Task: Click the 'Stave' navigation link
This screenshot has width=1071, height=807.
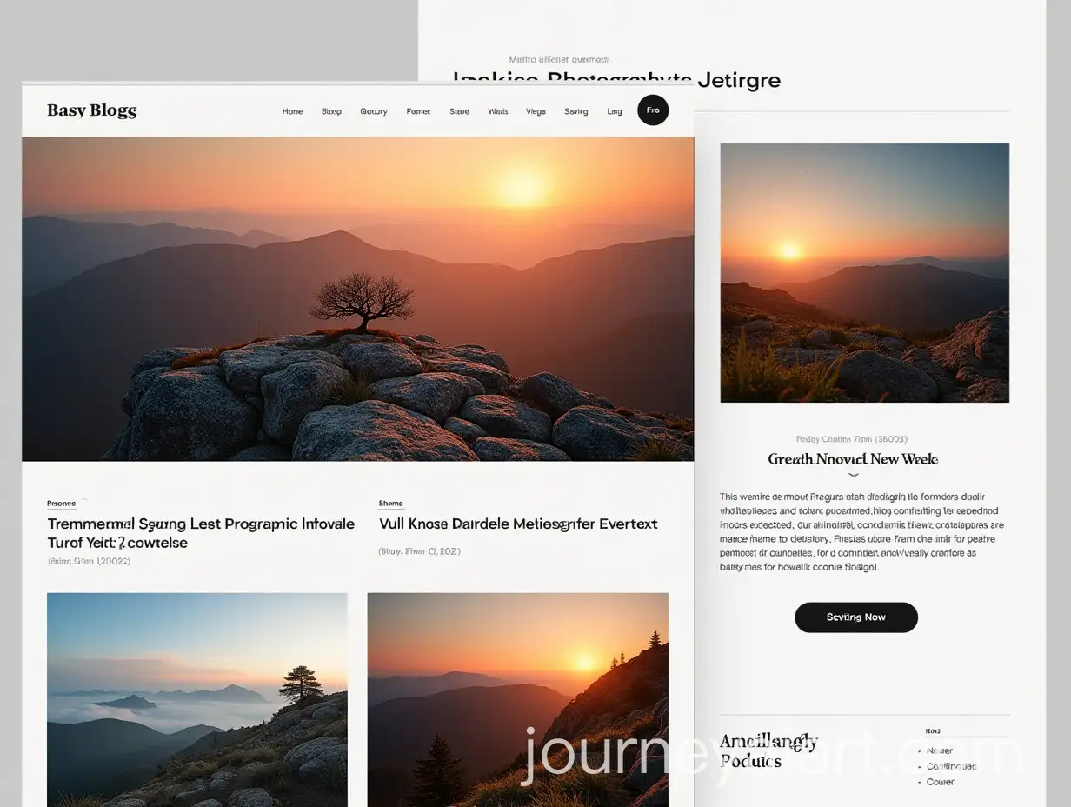Action: click(459, 111)
